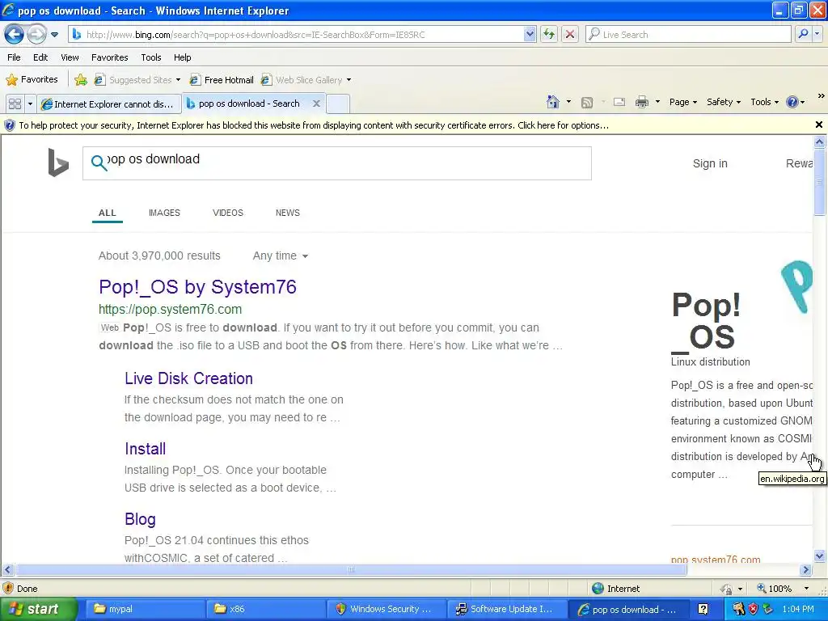
Task: Click the Stop loading X icon
Action: pyautogui.click(x=570, y=35)
